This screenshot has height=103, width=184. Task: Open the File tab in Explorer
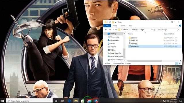click(x=107, y=26)
